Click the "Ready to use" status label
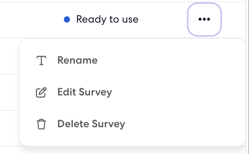 [107, 19]
